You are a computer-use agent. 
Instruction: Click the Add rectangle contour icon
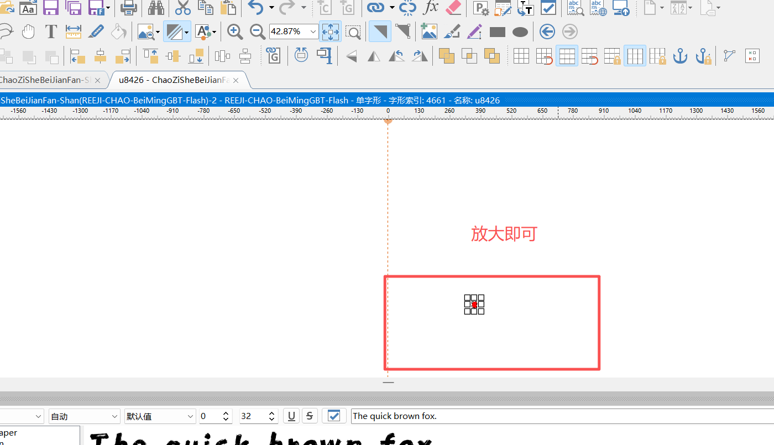coord(498,32)
